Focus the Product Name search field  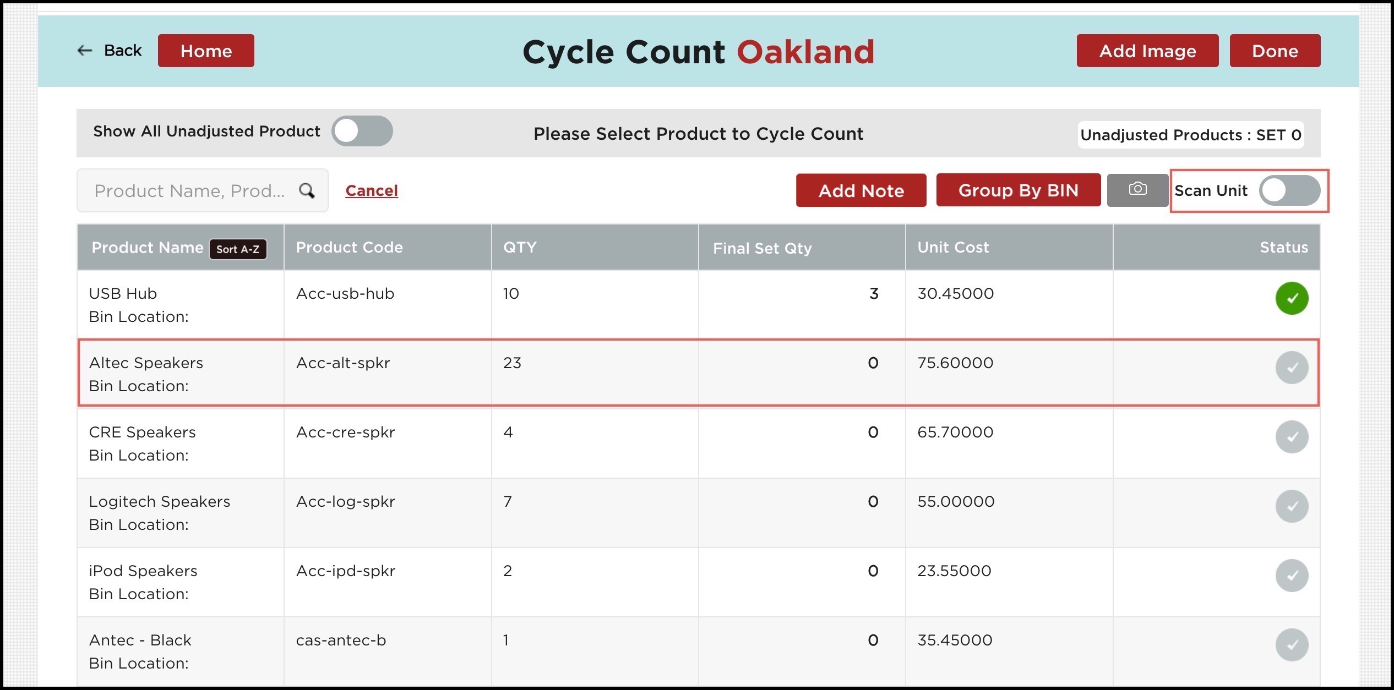click(x=189, y=191)
